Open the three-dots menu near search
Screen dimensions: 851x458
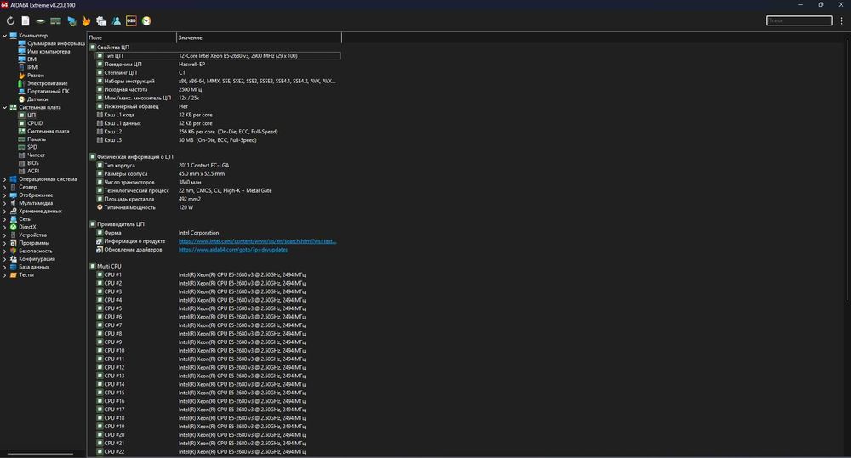[842, 20]
